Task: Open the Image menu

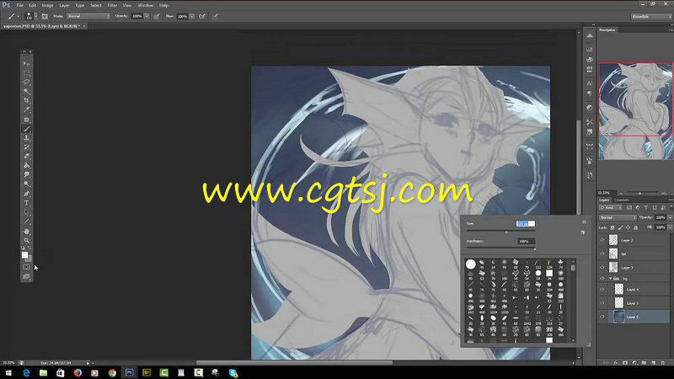Action: coord(47,5)
